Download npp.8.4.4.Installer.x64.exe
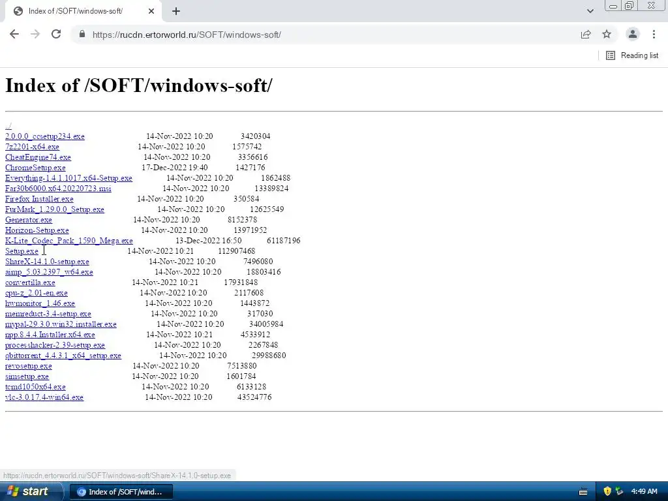Screen dimensions: 668x501 (50, 335)
